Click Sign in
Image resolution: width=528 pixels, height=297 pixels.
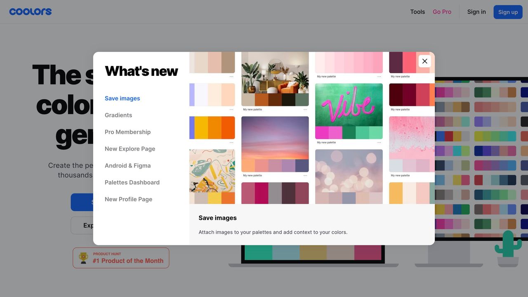476,12
